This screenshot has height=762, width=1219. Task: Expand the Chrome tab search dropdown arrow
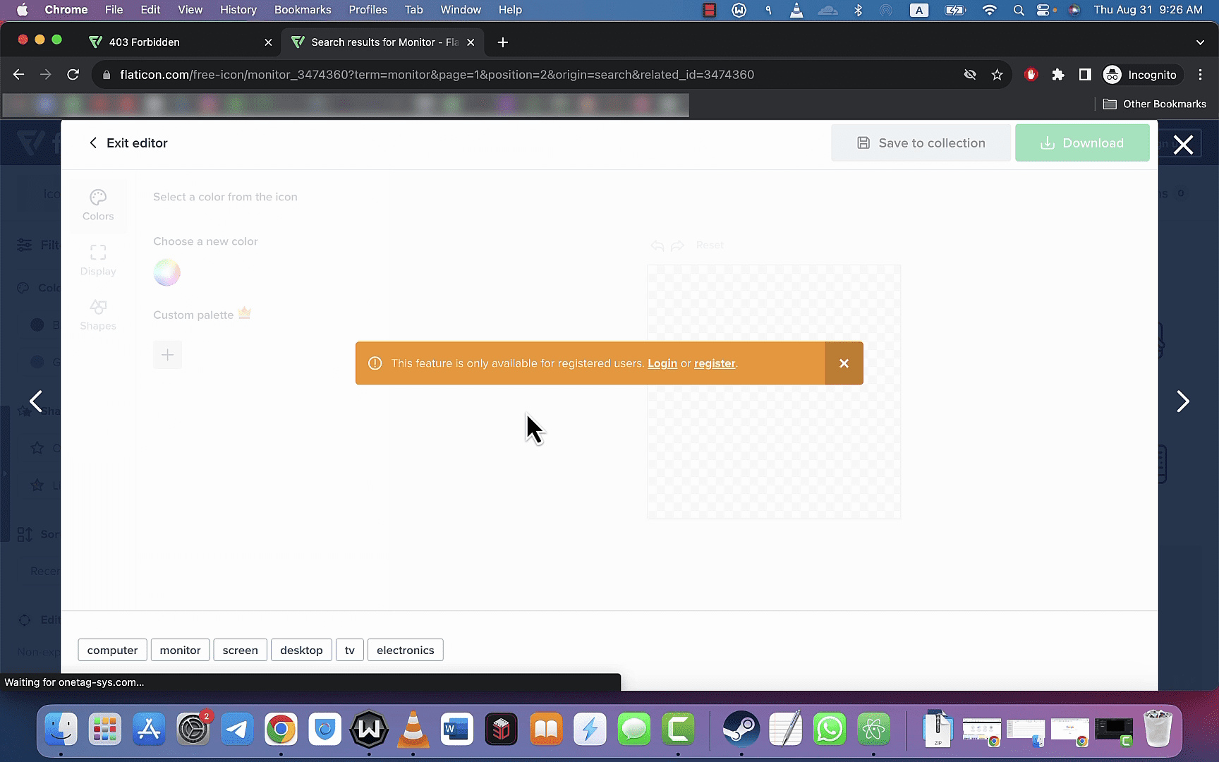point(1200,42)
